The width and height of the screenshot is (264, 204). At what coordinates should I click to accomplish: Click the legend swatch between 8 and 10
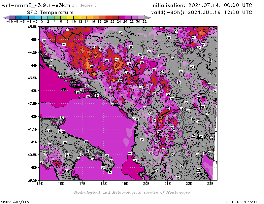pos(70,17)
